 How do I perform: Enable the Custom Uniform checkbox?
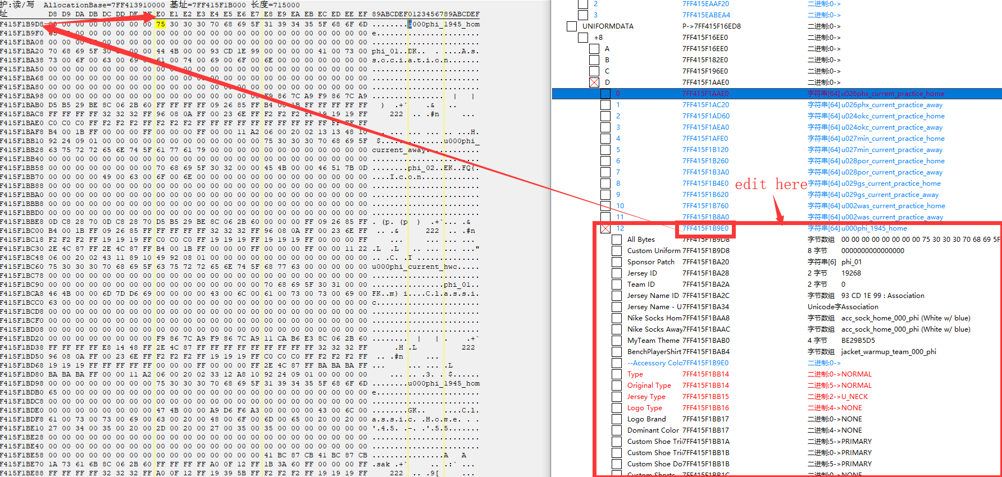(617, 251)
